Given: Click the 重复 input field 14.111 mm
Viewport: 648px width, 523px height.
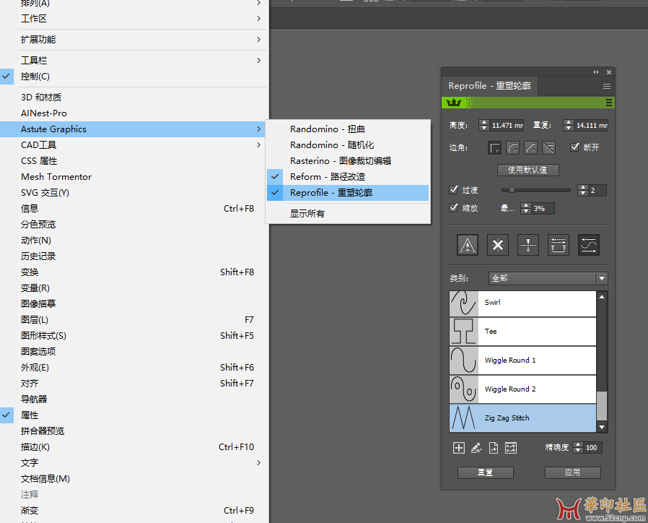Looking at the screenshot, I should coord(592,126).
